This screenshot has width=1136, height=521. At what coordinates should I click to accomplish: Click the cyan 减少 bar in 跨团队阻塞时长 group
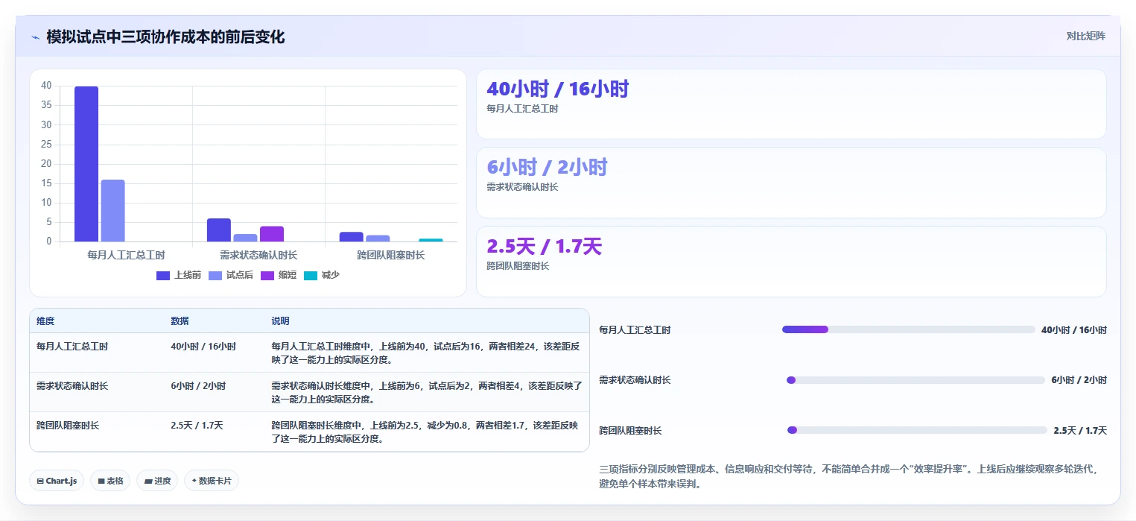[x=431, y=240]
